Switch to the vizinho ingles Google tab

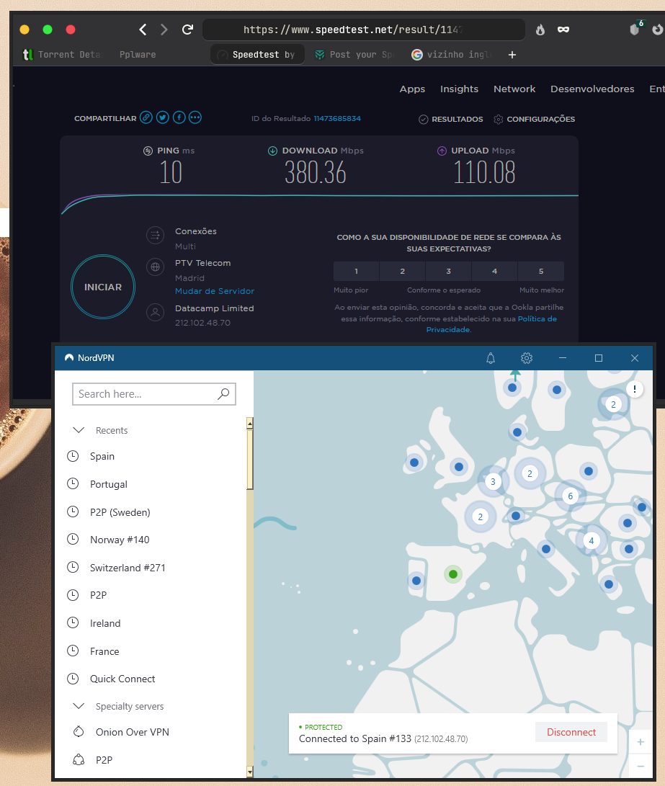[x=452, y=55]
